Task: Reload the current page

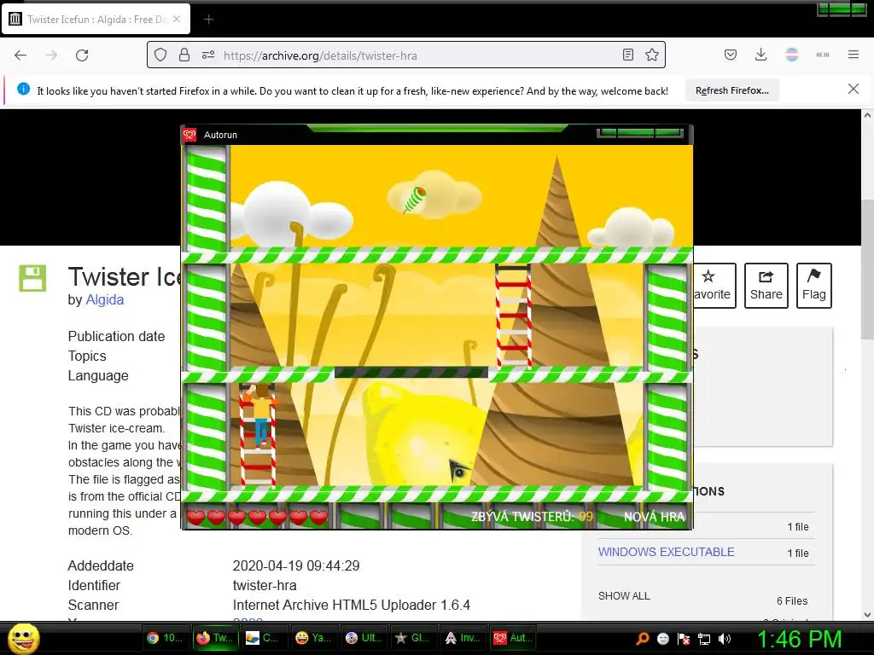Action: coord(82,55)
